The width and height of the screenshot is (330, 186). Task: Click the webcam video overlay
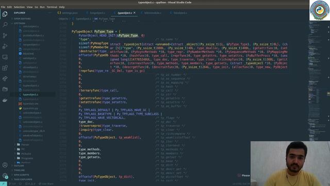click(290, 163)
